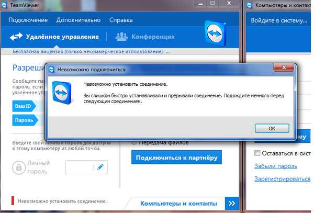This screenshot has width=314, height=213.
Task: Close the TeamViewer main window
Action: point(229,4)
